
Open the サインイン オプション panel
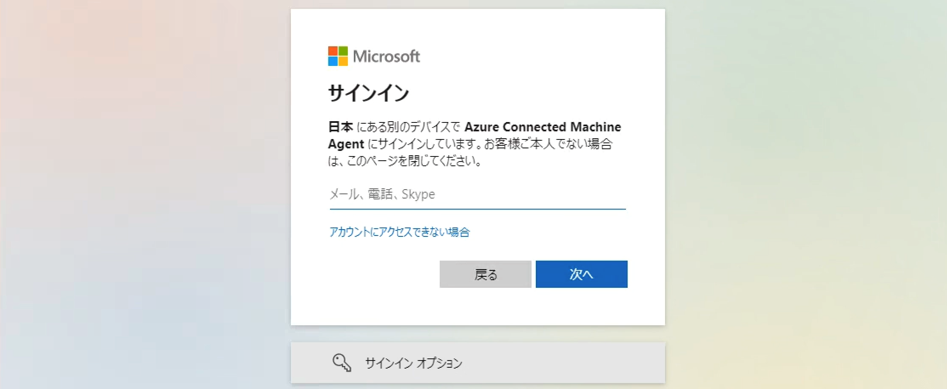(478, 363)
